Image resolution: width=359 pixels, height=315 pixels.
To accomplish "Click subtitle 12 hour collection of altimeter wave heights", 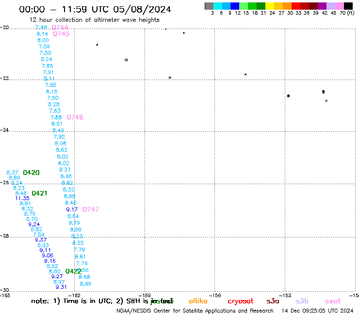I will [x=94, y=20].
